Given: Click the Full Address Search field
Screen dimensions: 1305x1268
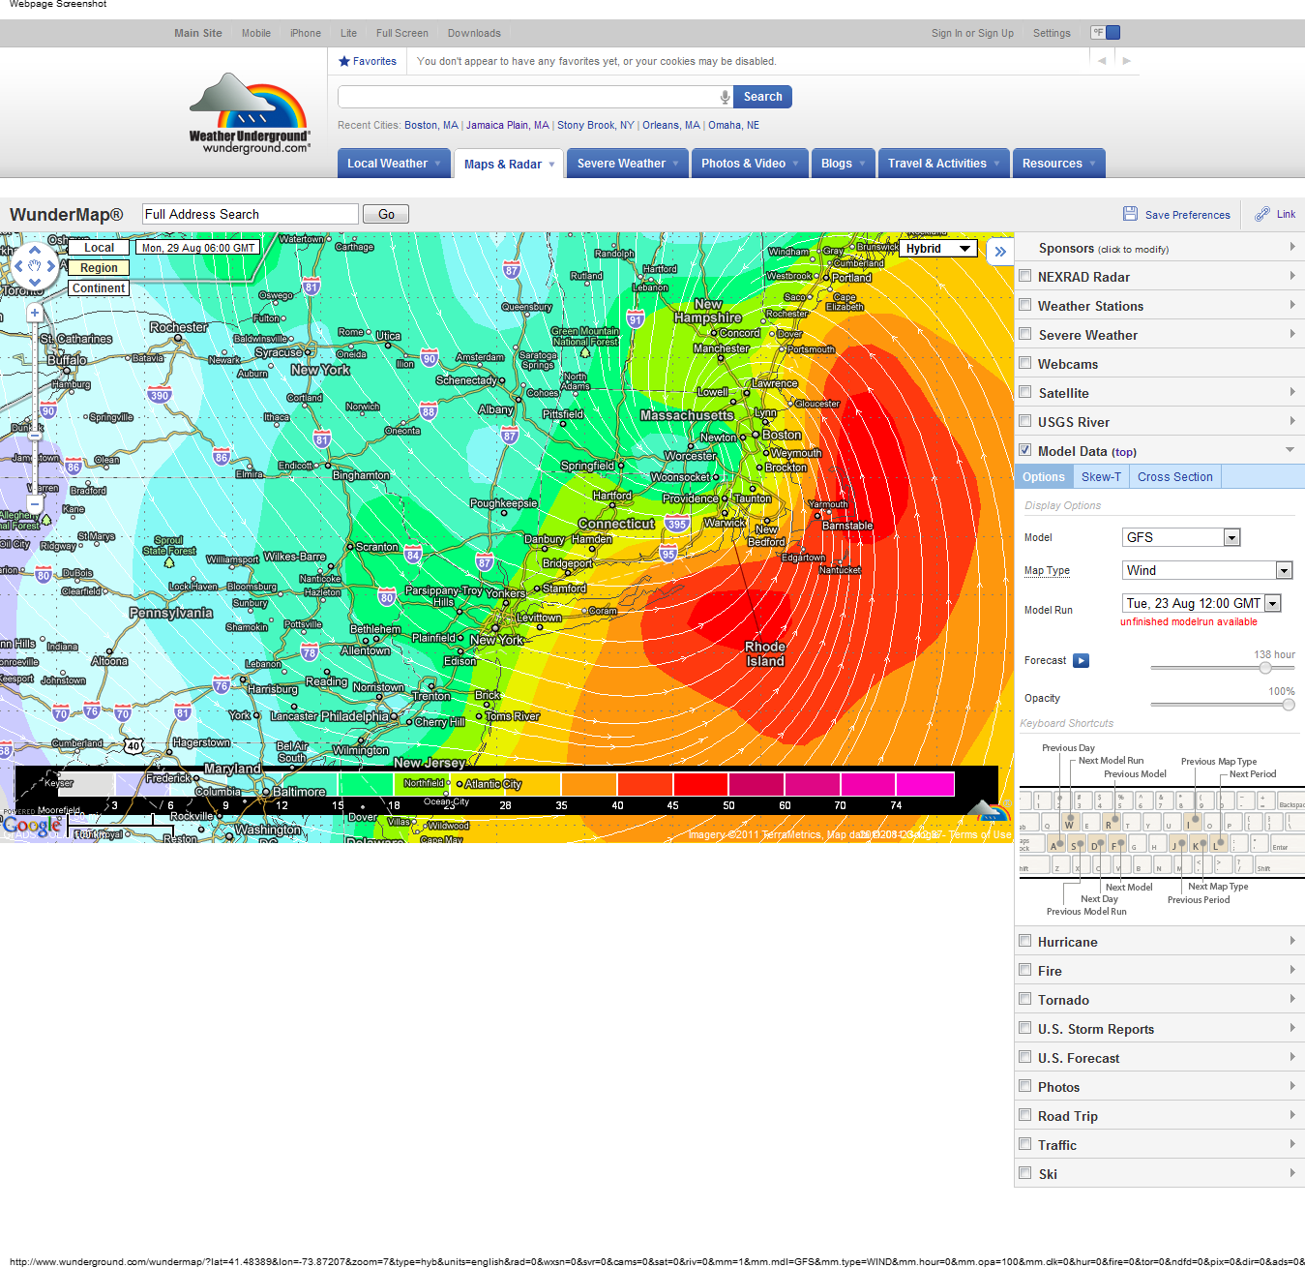Looking at the screenshot, I should (251, 214).
